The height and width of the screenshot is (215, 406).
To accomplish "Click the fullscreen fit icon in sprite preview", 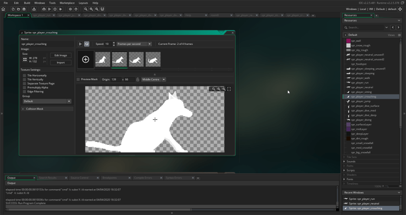I will [x=229, y=89].
